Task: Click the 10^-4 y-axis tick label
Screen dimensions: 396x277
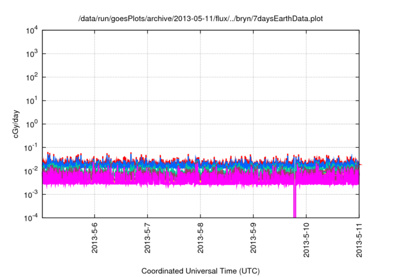Action: (x=31, y=218)
